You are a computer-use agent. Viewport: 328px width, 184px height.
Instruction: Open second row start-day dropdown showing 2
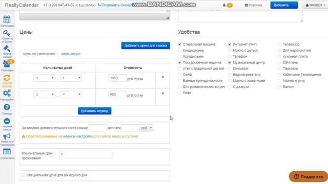pyautogui.click(x=44, y=94)
